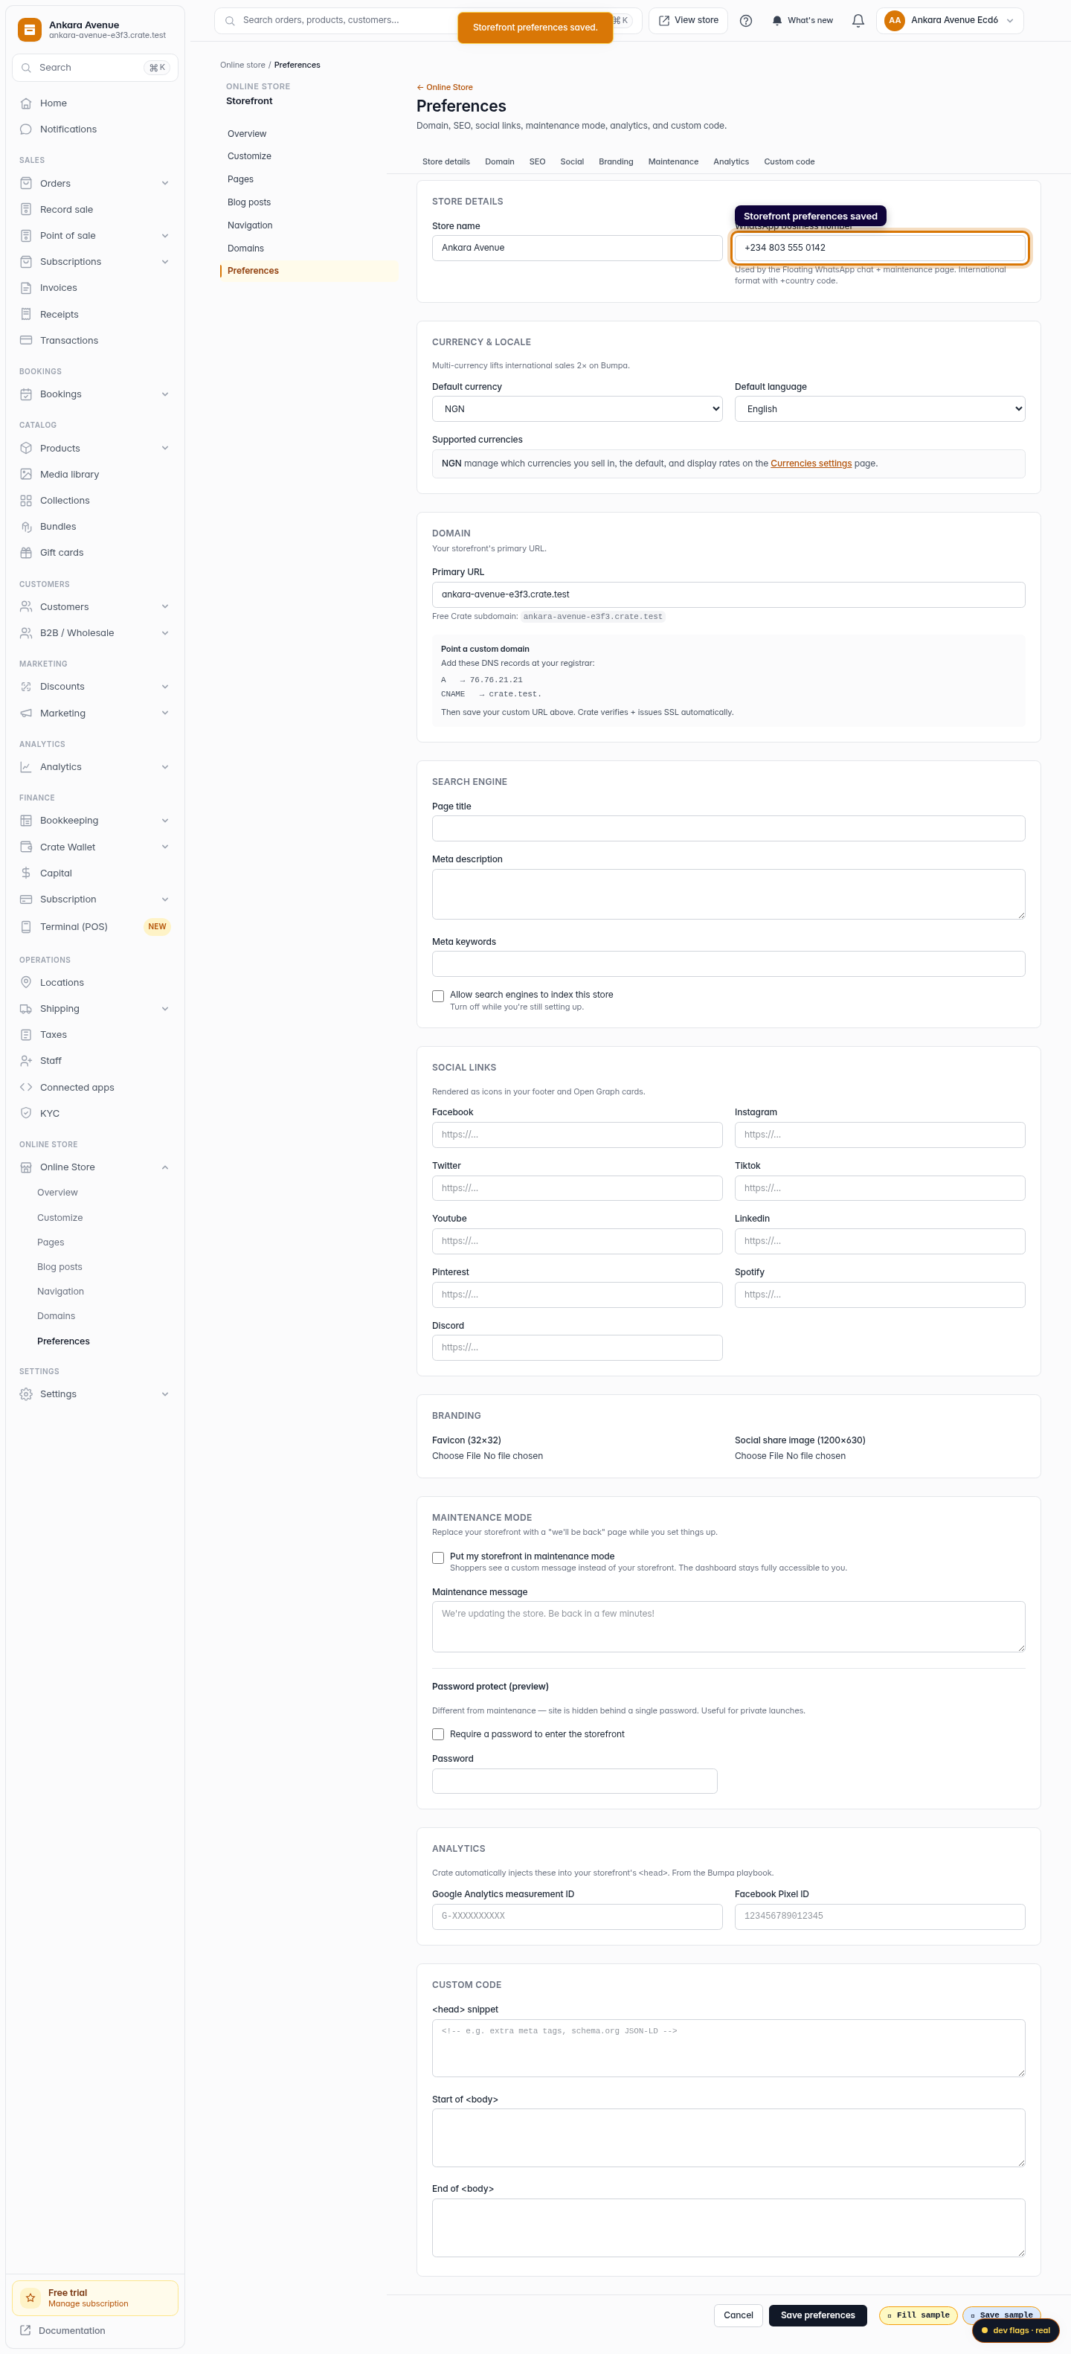Click the KYC shield icon
The height and width of the screenshot is (2354, 1071).
(x=25, y=1114)
